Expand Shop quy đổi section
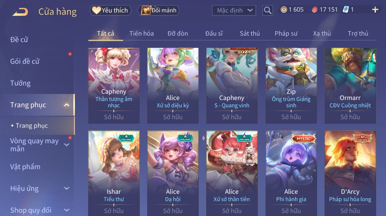The image size is (386, 216). coord(66,210)
